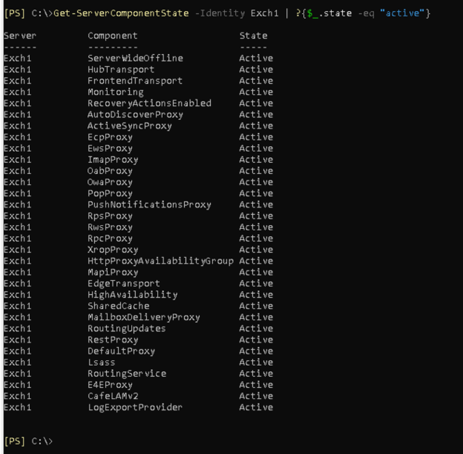This screenshot has width=463, height=454.
Task: Click the Lsass component row
Action: pyautogui.click(x=139, y=362)
